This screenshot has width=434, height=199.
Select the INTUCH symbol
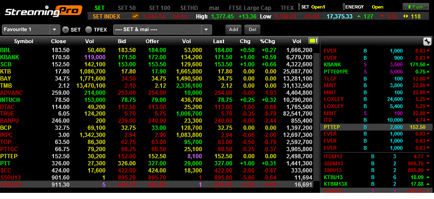coord(9,99)
